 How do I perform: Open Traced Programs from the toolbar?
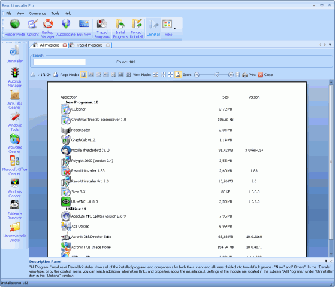(102, 29)
